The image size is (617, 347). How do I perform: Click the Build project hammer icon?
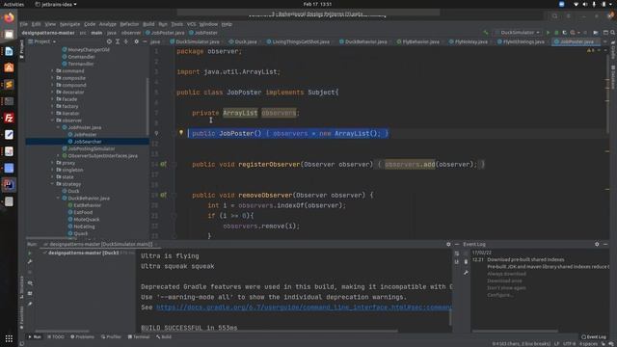486,33
